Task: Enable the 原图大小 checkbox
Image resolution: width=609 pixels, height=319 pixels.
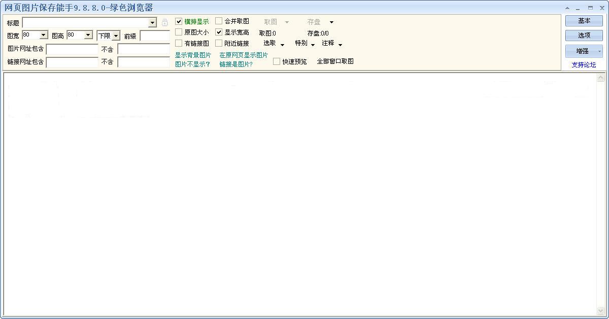Action: [x=179, y=32]
